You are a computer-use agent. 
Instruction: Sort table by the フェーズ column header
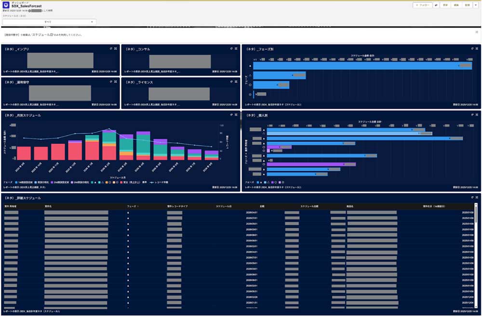coord(132,206)
